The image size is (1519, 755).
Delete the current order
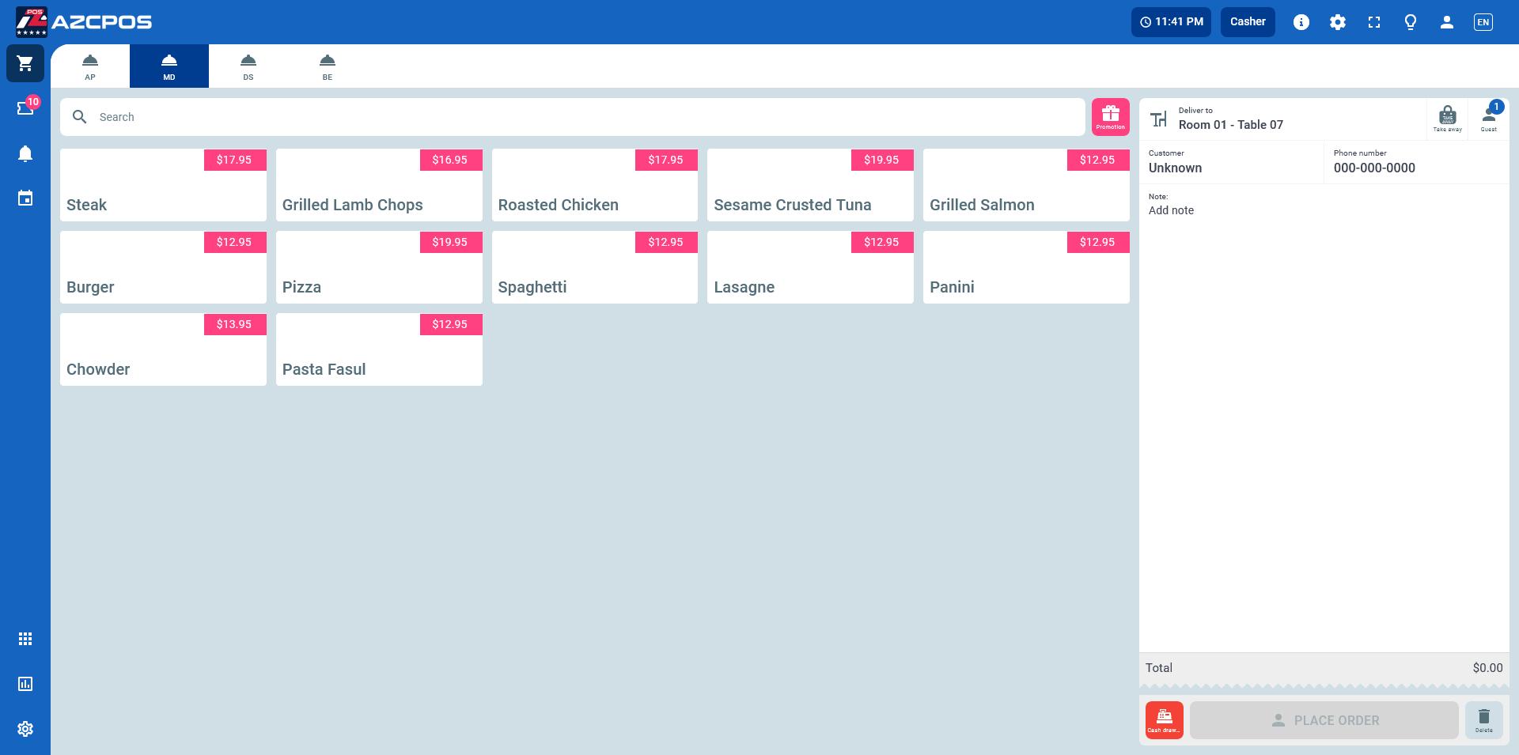1484,720
